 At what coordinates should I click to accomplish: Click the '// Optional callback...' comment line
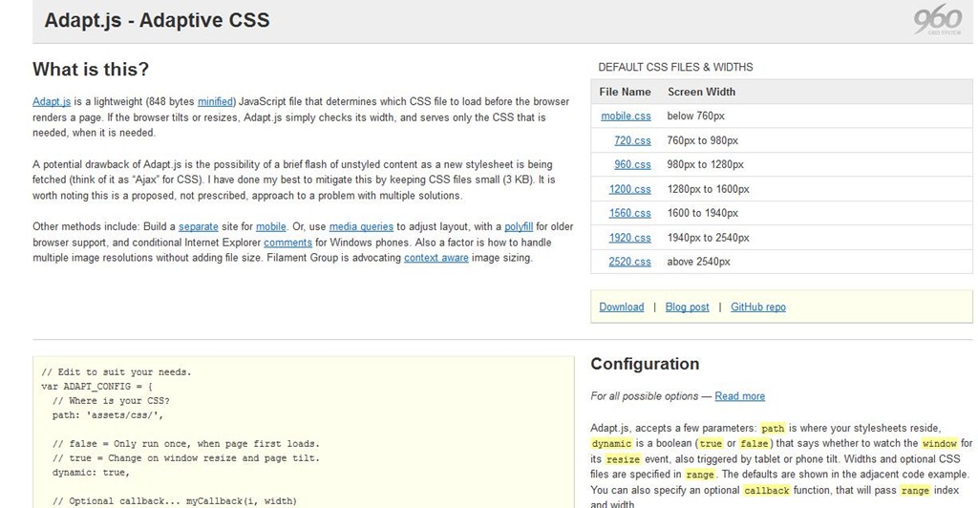pos(175,501)
